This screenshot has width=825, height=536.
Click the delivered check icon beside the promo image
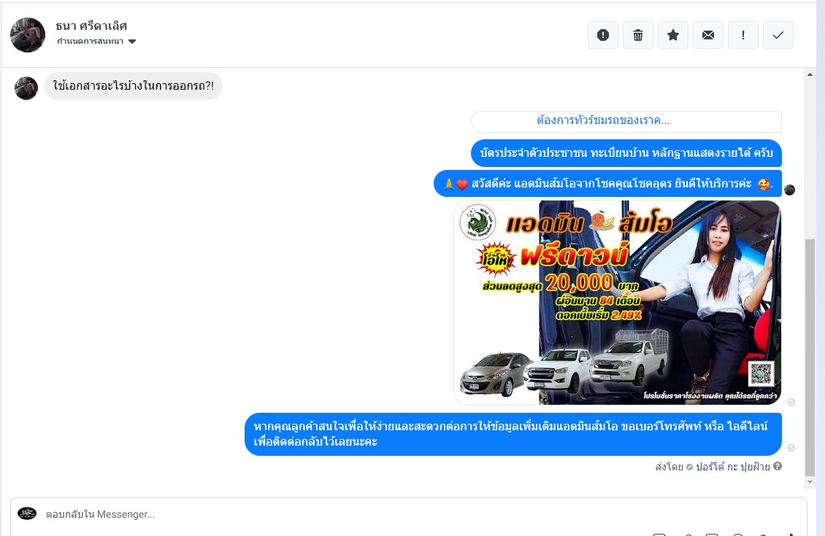(791, 402)
